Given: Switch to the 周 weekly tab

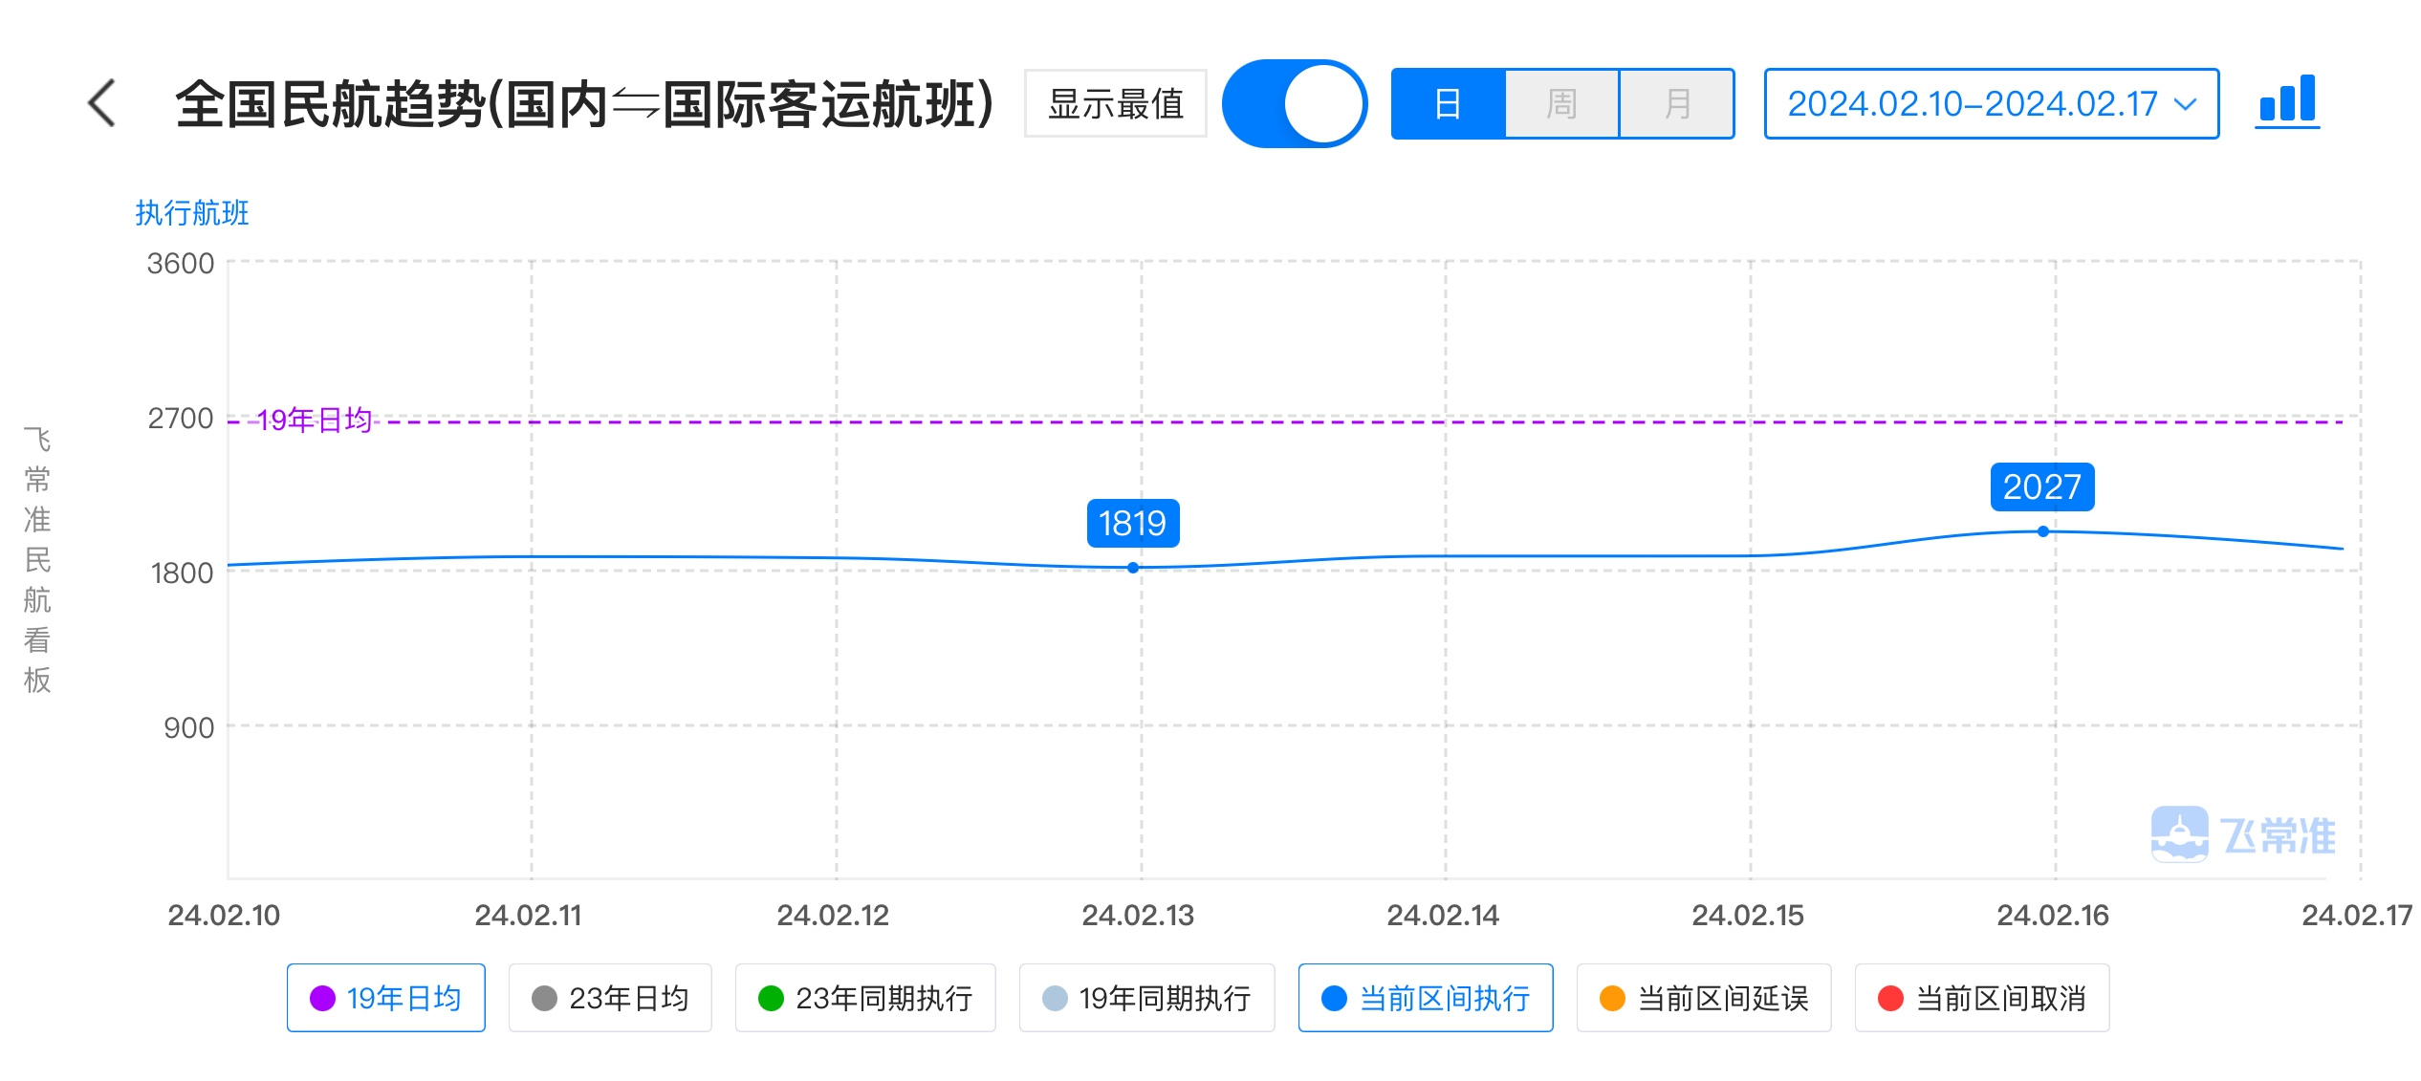Looking at the screenshot, I should tap(1561, 103).
